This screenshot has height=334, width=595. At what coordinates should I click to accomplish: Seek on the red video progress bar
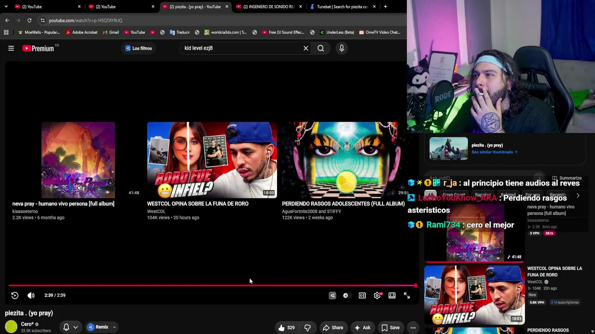(x=212, y=286)
